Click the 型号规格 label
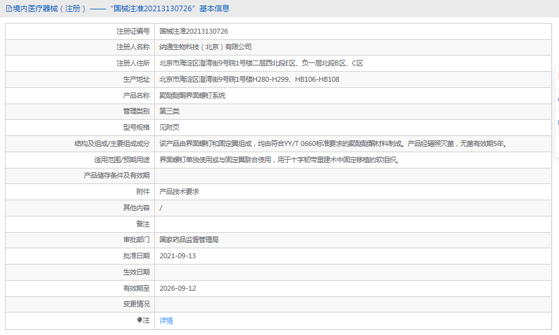The image size is (559, 335). (137, 127)
